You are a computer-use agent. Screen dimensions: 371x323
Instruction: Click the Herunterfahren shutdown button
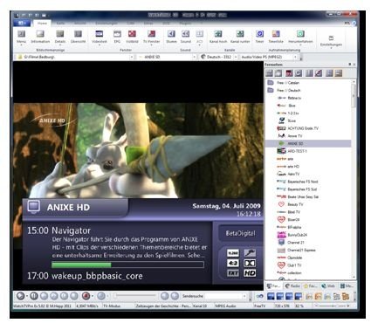pyautogui.click(x=300, y=37)
